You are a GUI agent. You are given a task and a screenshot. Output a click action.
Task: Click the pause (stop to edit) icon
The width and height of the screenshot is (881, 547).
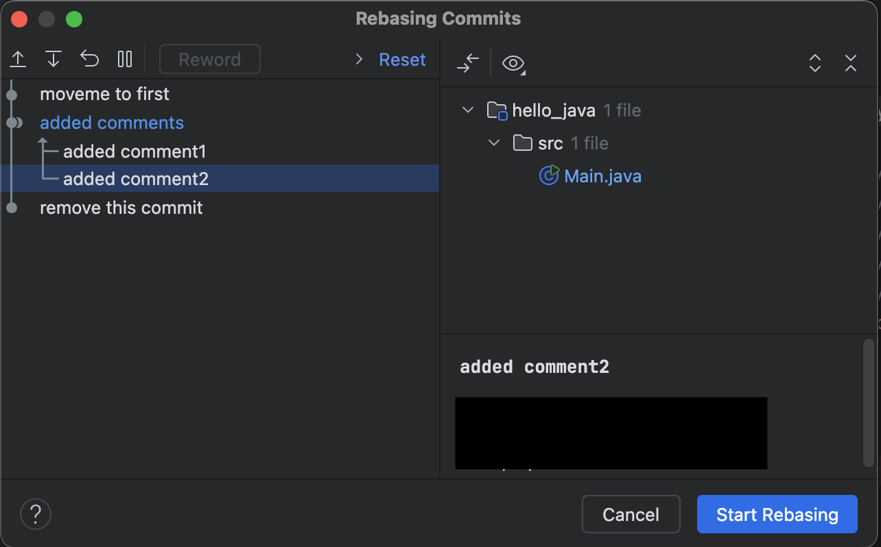point(125,60)
